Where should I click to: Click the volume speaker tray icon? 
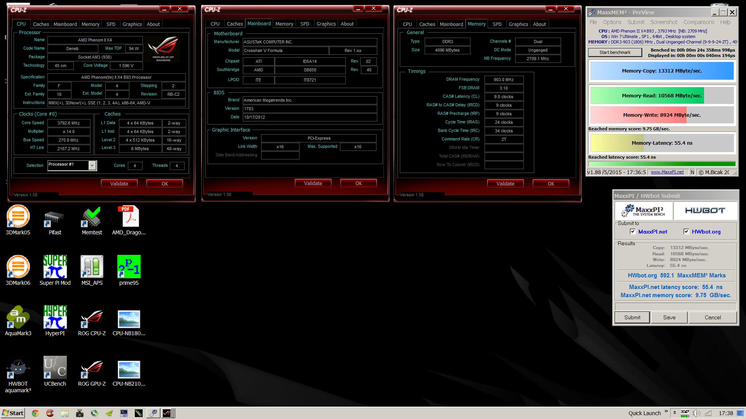pyautogui.click(x=696, y=413)
